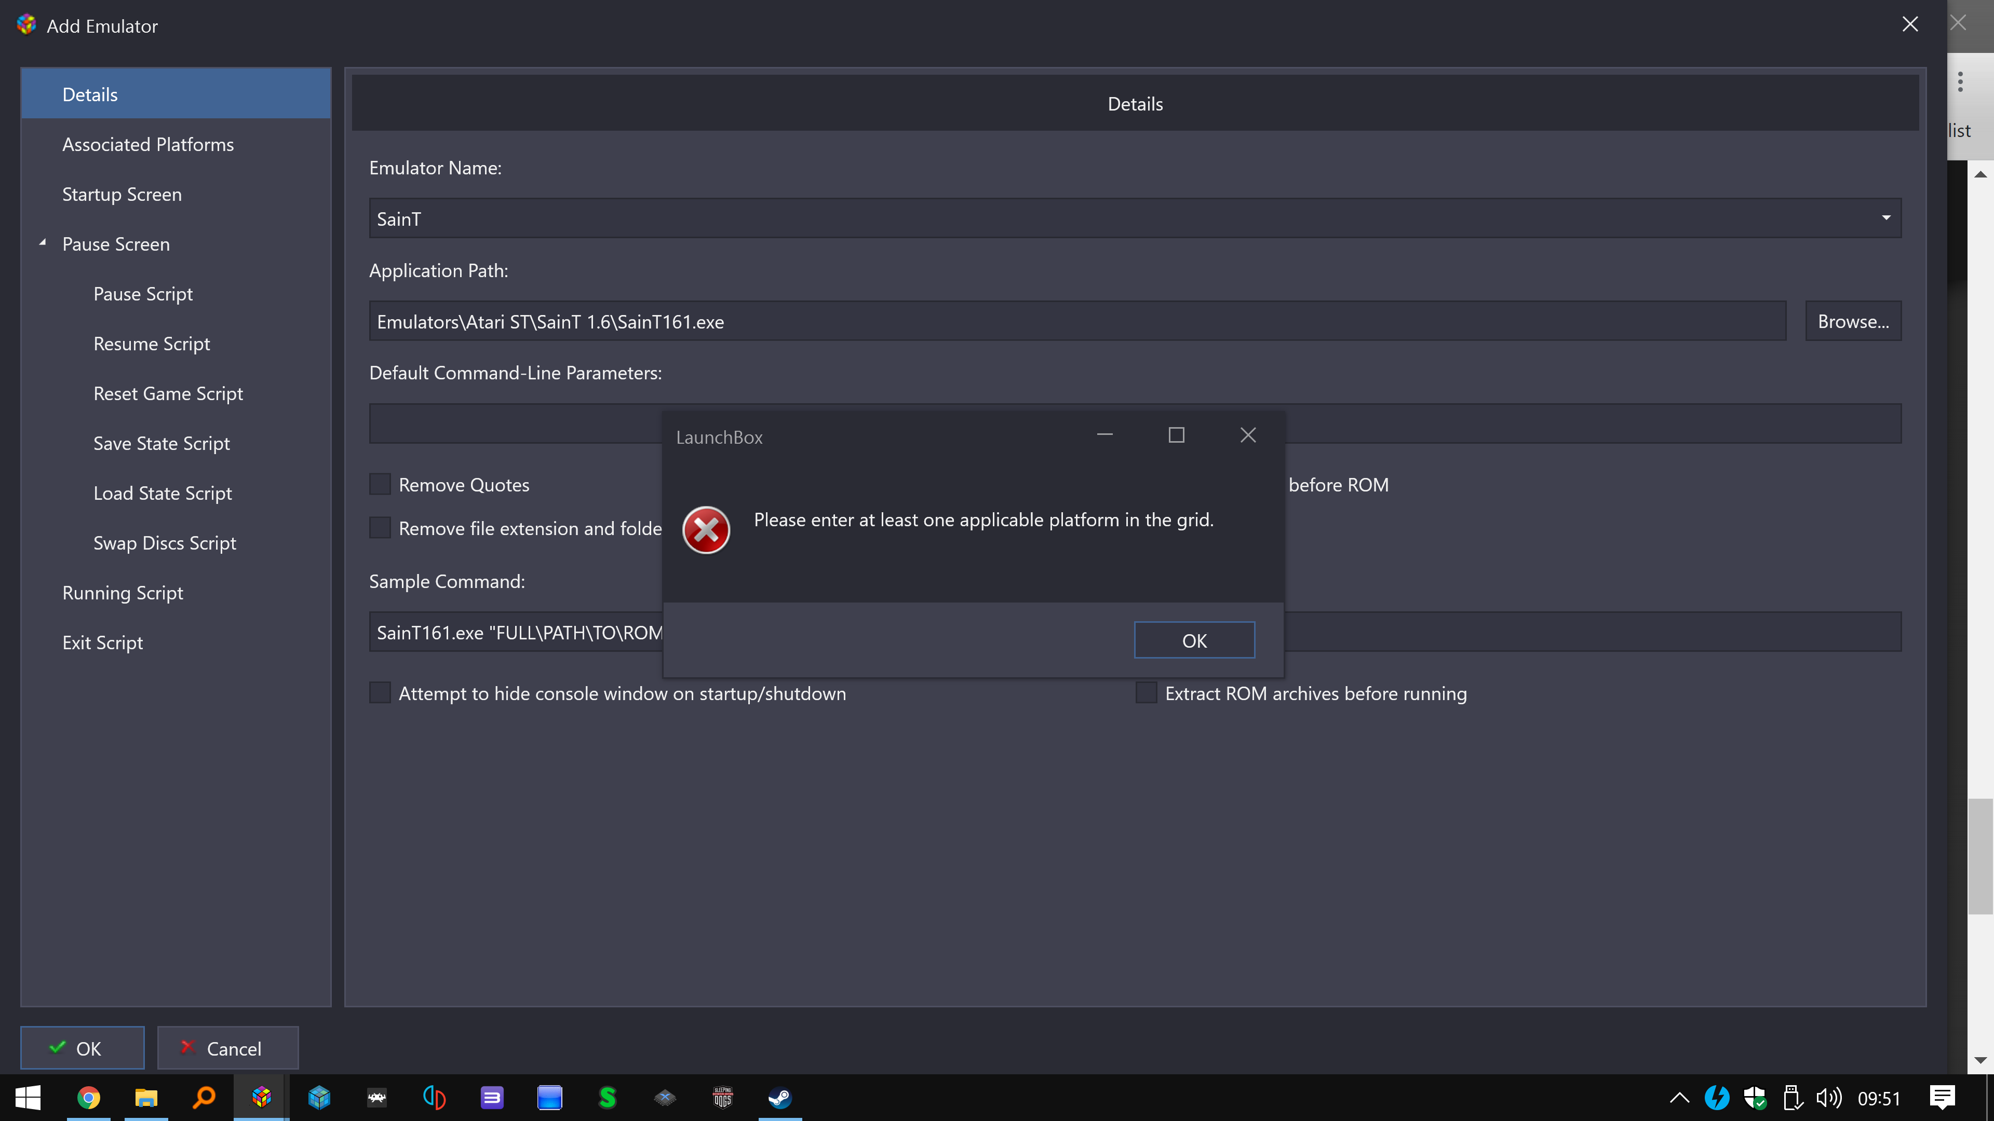Open the green S app icon
The height and width of the screenshot is (1121, 1994).
click(608, 1097)
